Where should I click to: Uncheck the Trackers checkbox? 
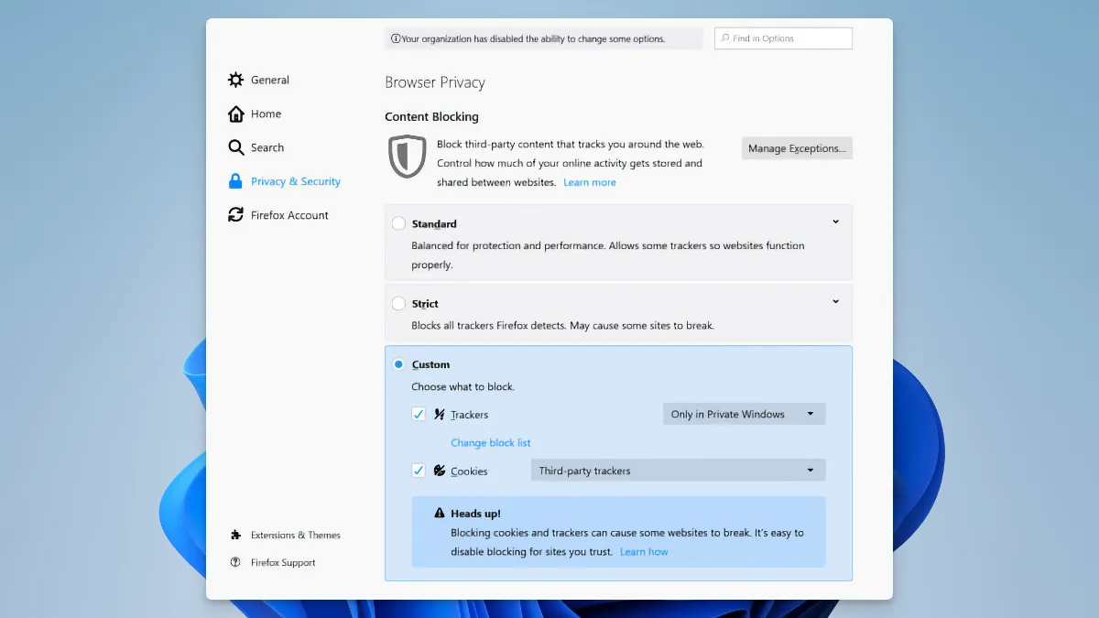(x=419, y=414)
